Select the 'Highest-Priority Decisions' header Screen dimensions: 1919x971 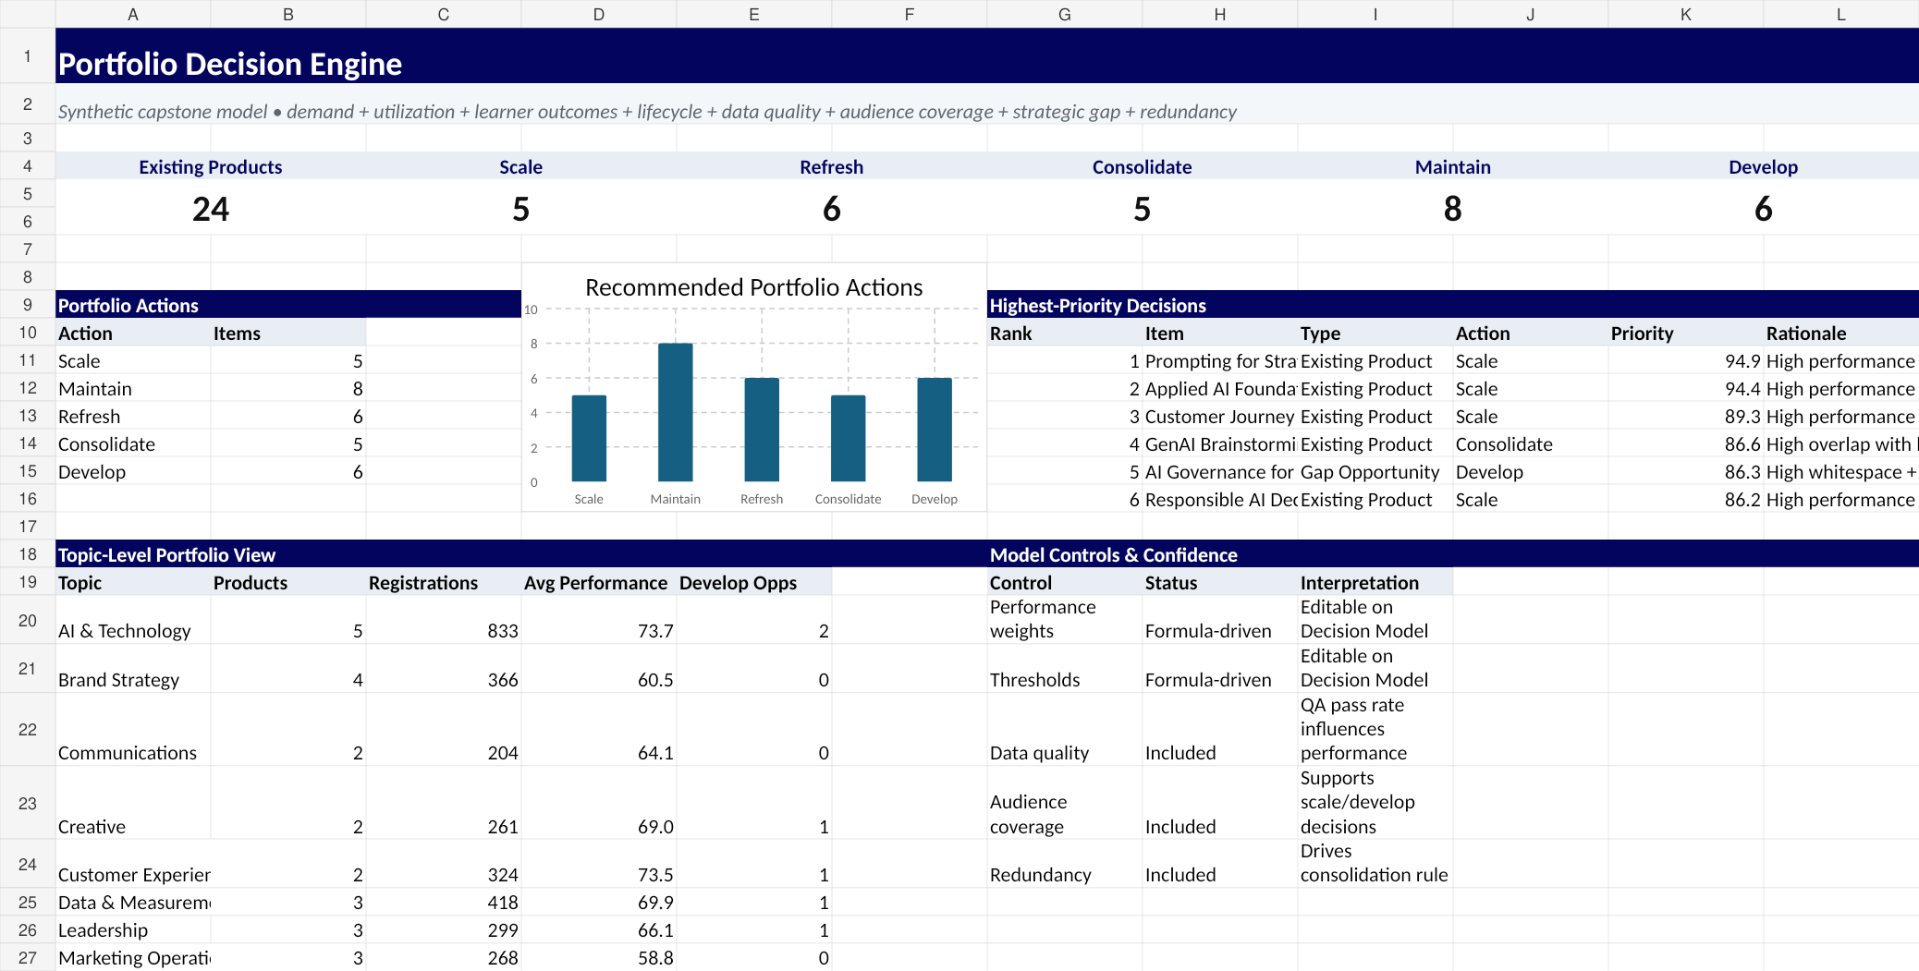tap(1453, 305)
